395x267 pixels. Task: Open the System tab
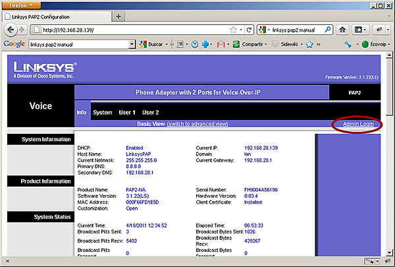click(103, 112)
